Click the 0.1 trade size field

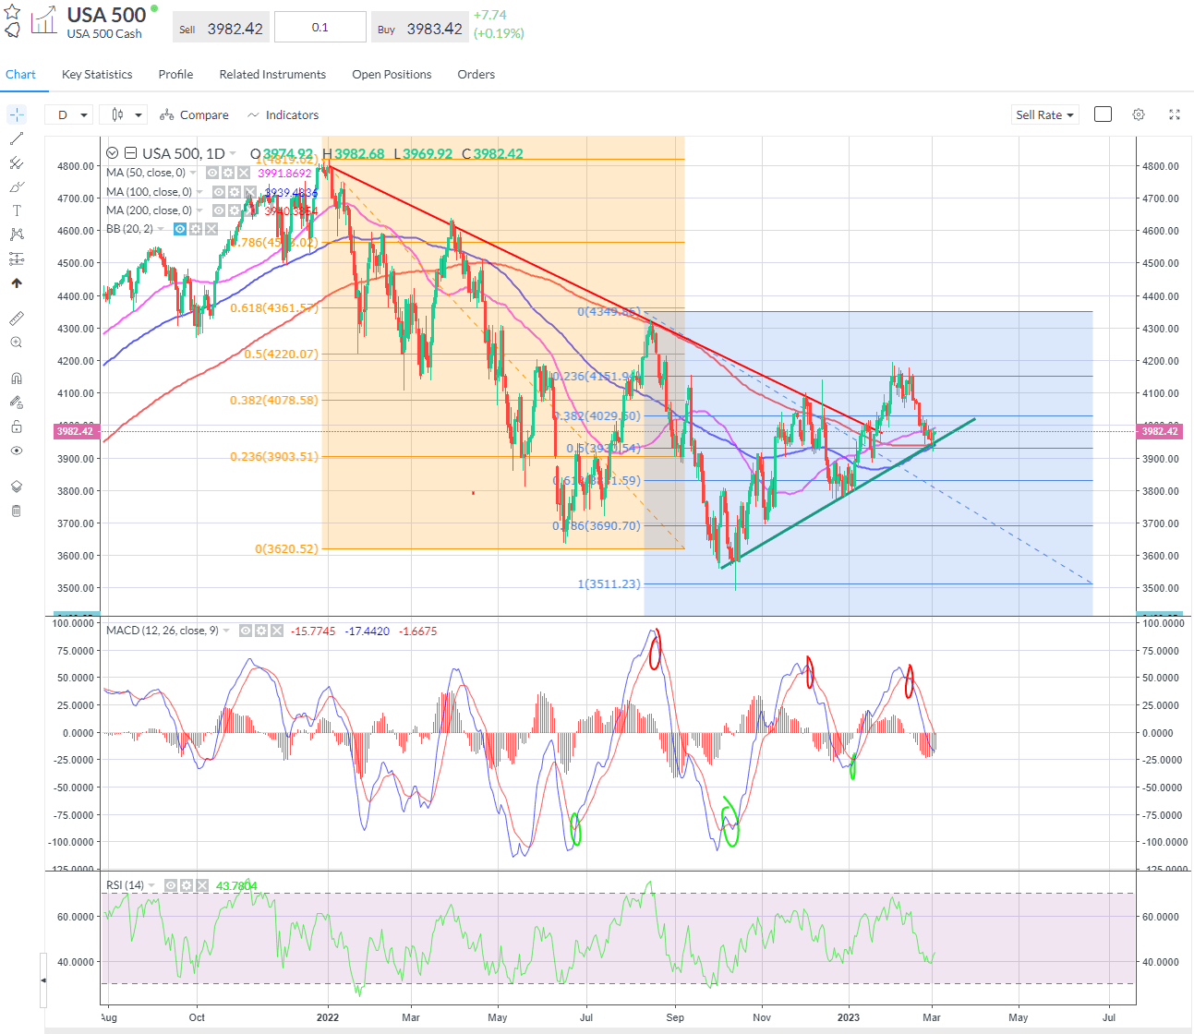(x=320, y=28)
